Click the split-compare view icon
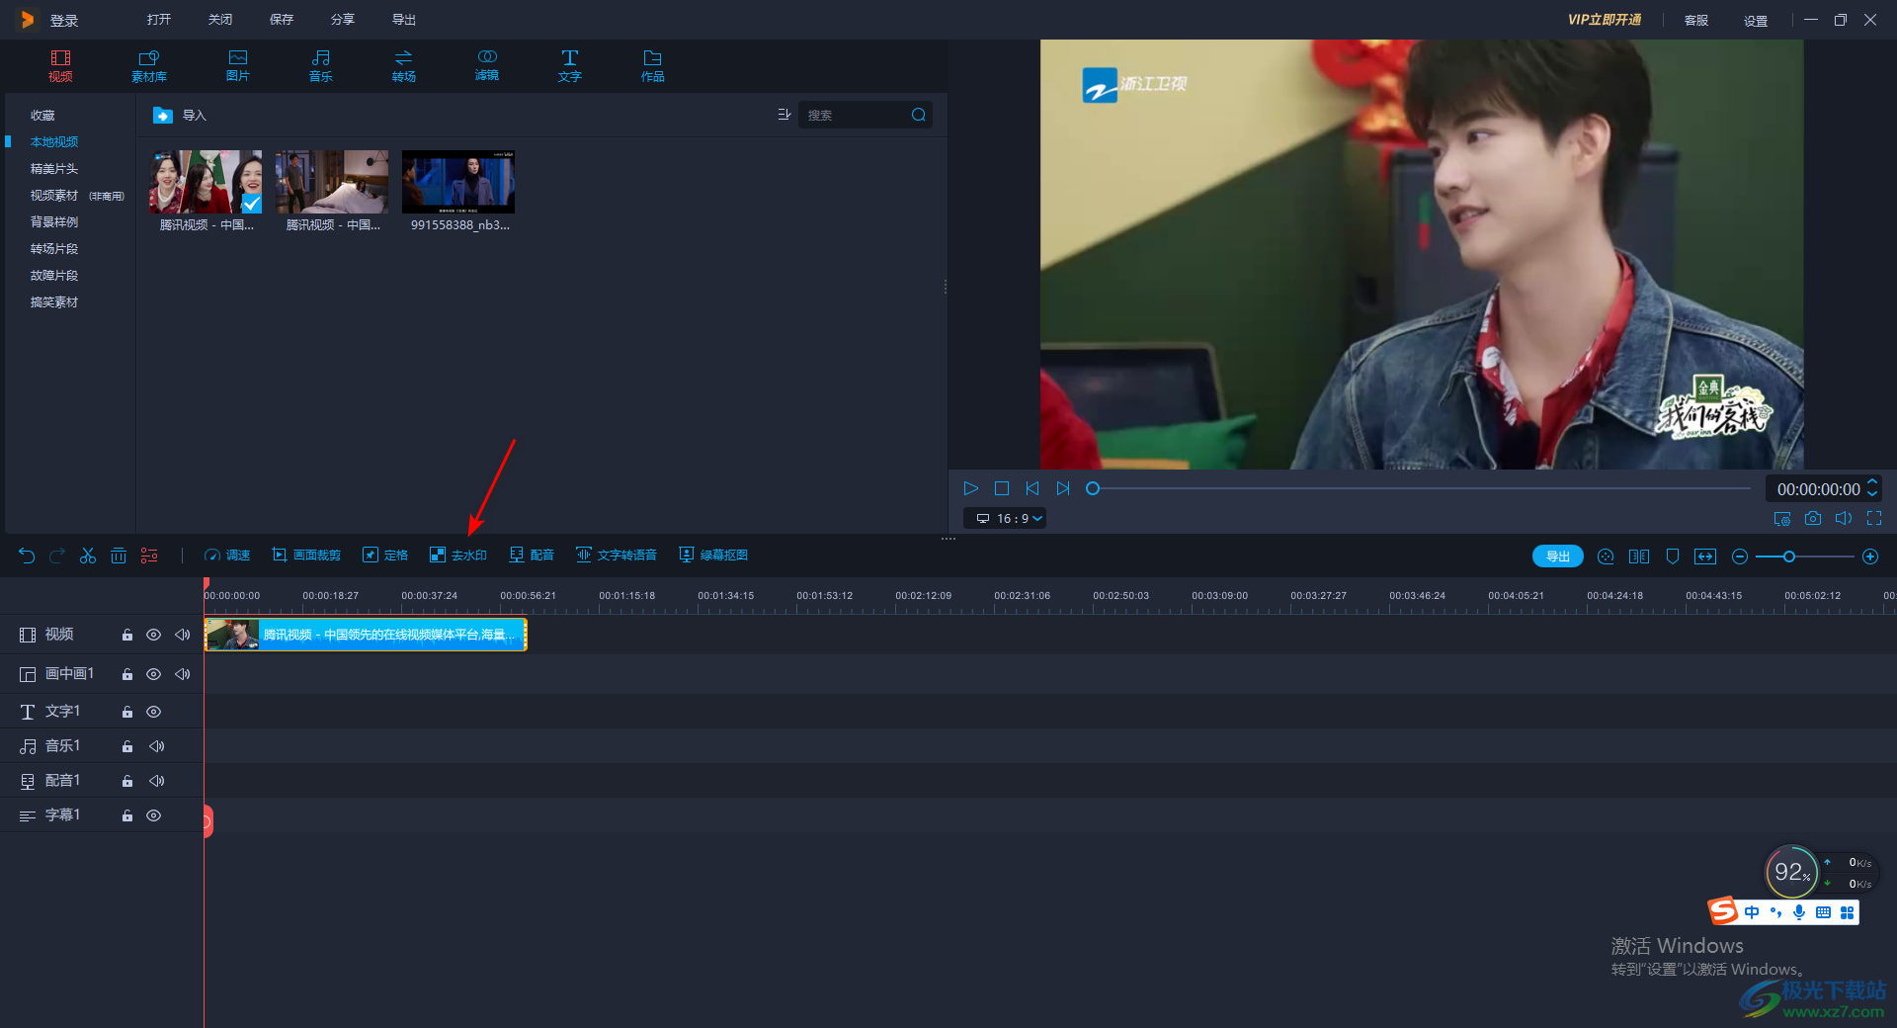The height and width of the screenshot is (1028, 1897). click(x=1639, y=557)
